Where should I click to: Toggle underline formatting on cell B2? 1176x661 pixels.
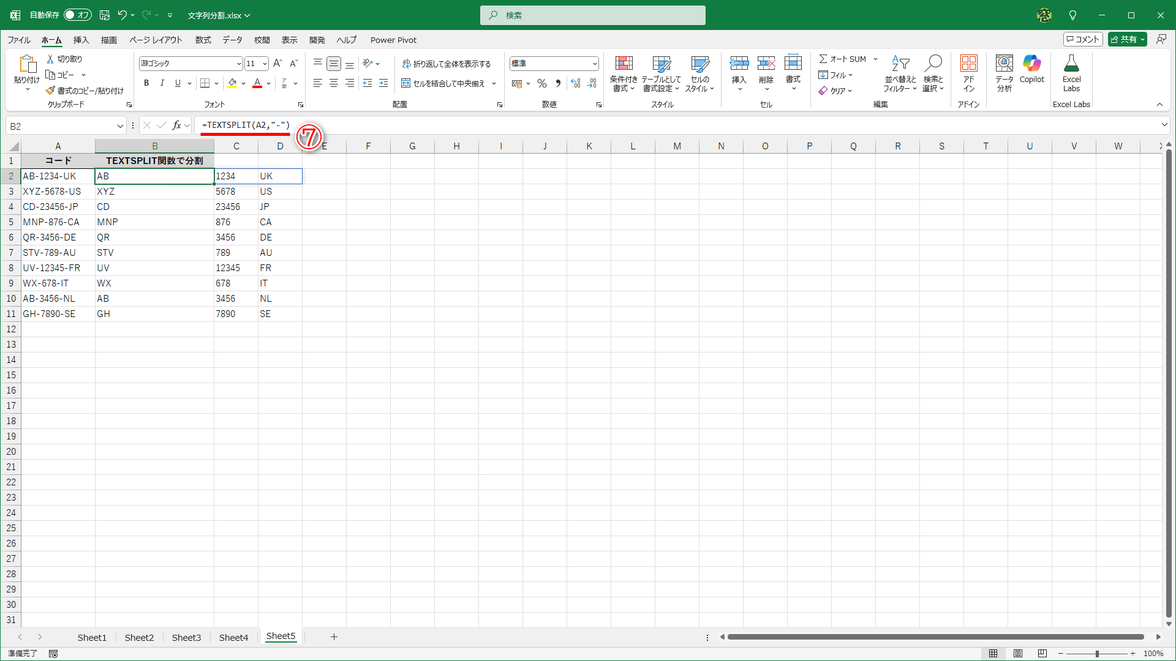[177, 83]
